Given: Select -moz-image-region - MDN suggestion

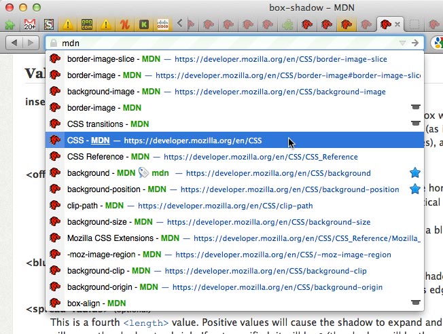Looking at the screenshot, I should 235,255.
